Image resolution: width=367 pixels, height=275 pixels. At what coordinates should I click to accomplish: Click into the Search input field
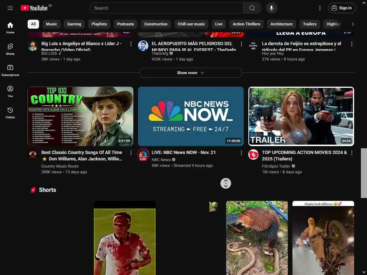pos(166,8)
